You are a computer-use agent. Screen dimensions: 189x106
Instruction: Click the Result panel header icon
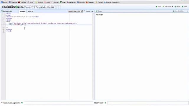point(97,11)
